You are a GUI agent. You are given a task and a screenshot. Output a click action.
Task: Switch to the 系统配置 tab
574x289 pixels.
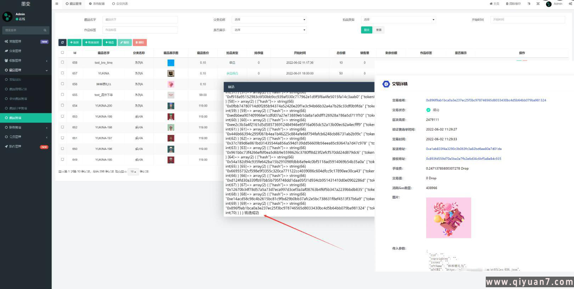click(x=97, y=4)
